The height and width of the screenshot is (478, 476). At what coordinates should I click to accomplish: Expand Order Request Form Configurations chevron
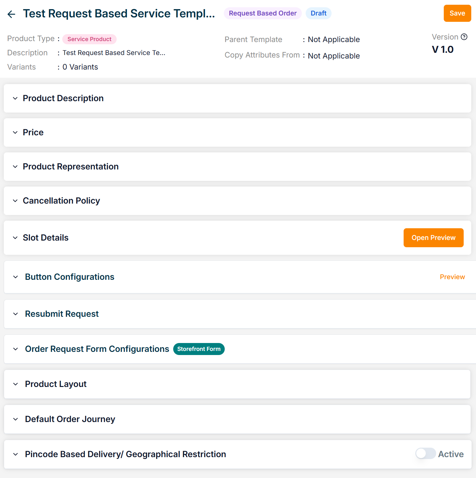(15, 349)
